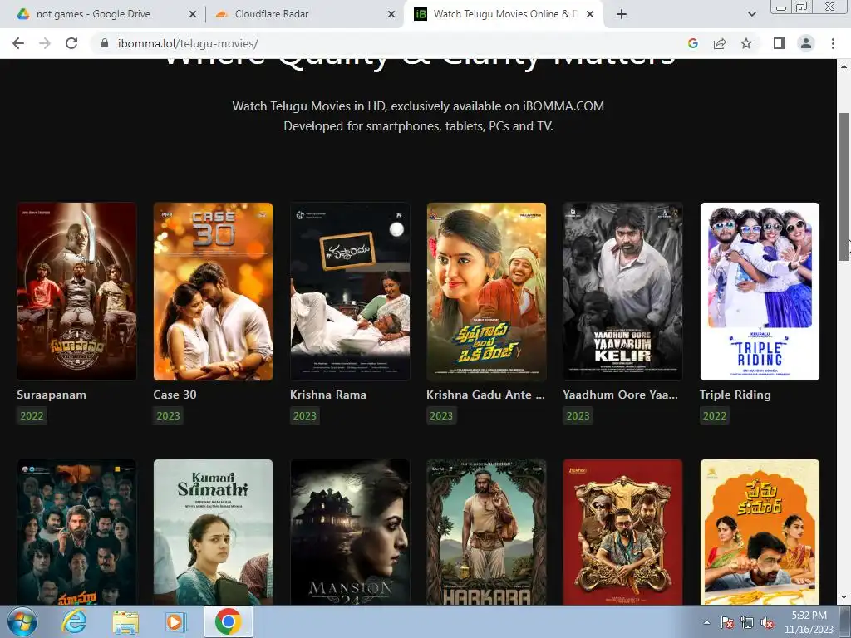Open the Prema Kumar orange poster
The width and height of the screenshot is (851, 638).
pos(760,532)
